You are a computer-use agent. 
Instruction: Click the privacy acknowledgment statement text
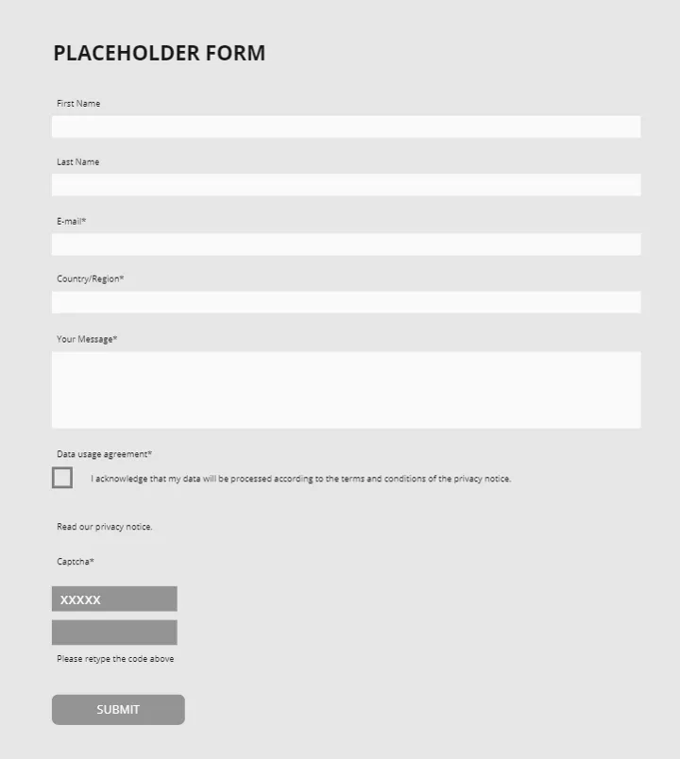(300, 479)
